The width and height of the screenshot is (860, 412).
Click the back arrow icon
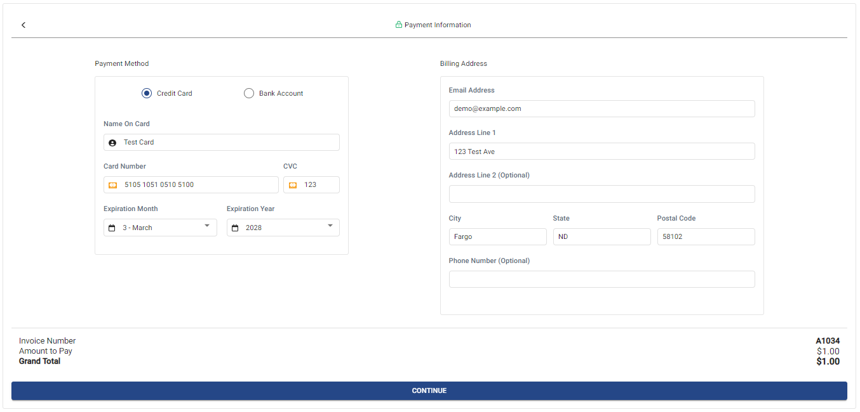coord(24,25)
